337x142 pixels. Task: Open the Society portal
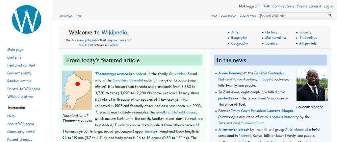tap(305, 32)
